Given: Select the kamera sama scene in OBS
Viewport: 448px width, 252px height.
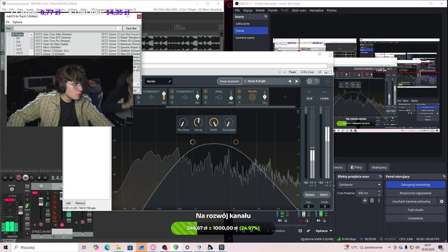Looking at the screenshot, I should (x=245, y=37).
